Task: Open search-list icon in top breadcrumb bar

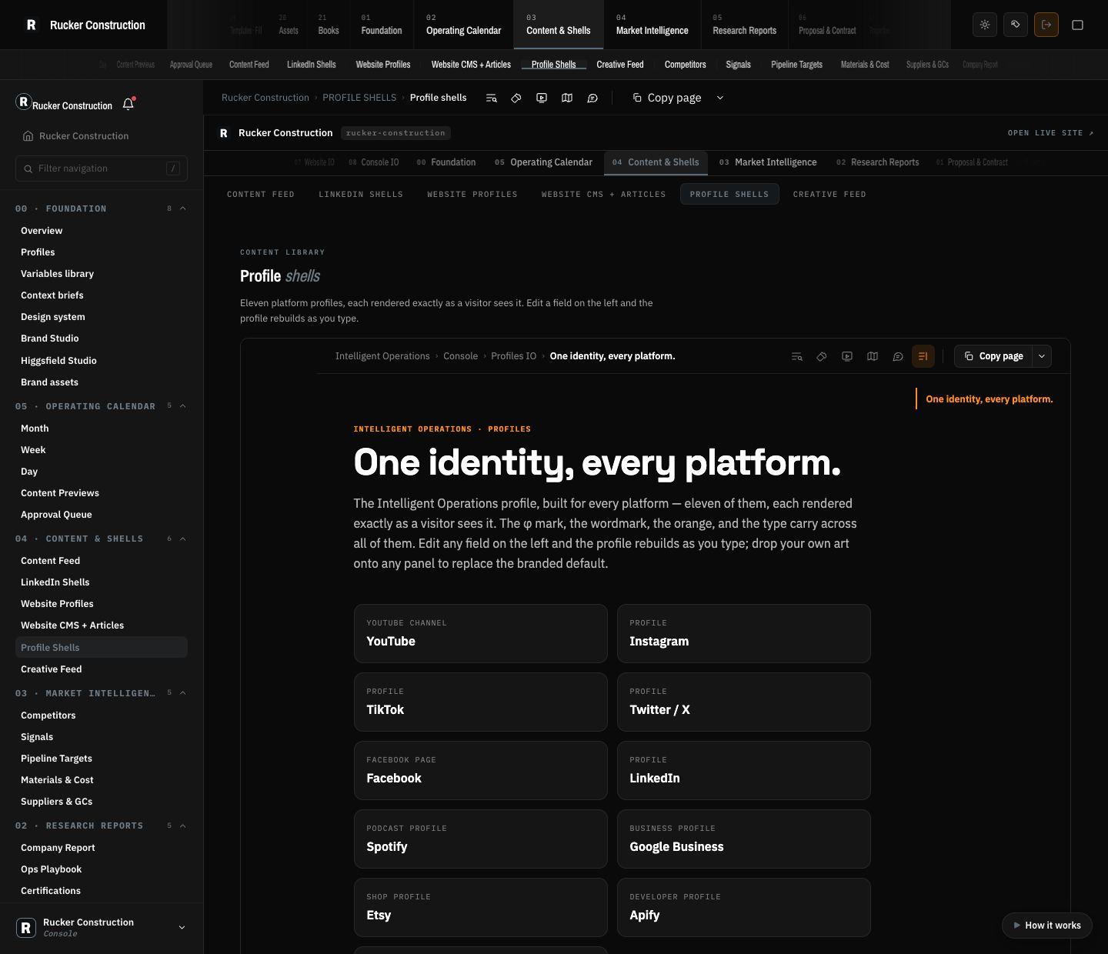Action: click(491, 98)
